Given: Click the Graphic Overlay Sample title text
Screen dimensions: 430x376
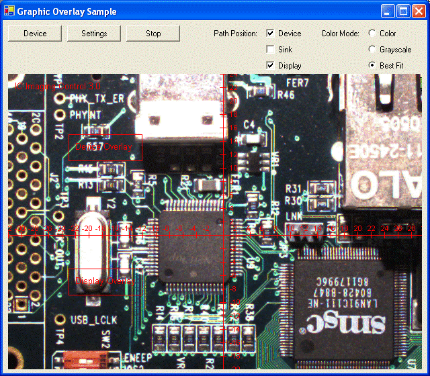Looking at the screenshot, I should (x=67, y=12).
